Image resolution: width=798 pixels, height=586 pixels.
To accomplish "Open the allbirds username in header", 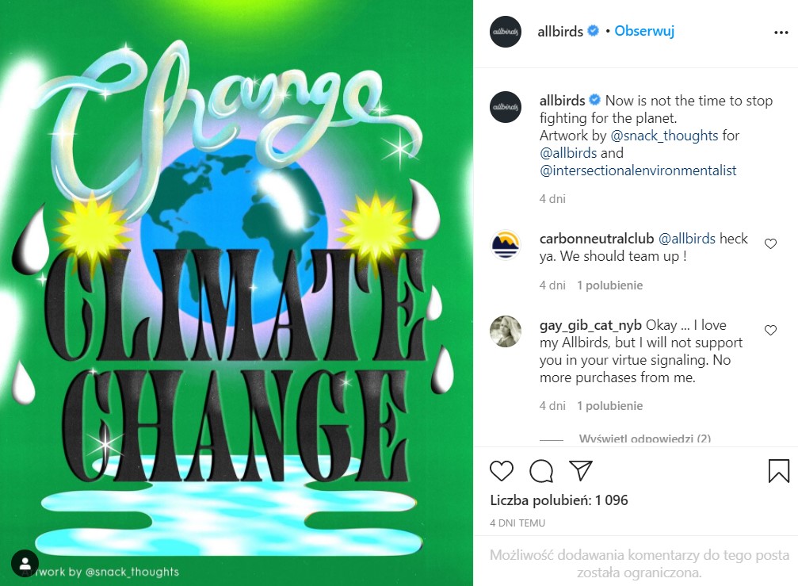I will [x=560, y=32].
